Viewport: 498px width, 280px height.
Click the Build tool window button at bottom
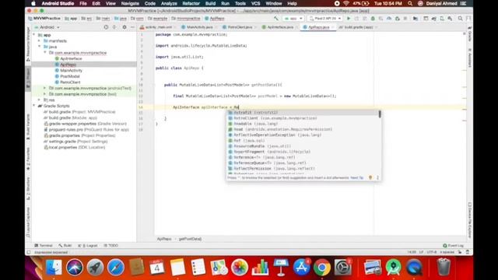click(x=65, y=246)
